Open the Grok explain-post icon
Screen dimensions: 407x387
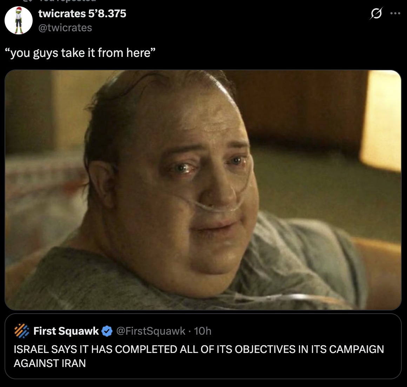click(x=376, y=13)
